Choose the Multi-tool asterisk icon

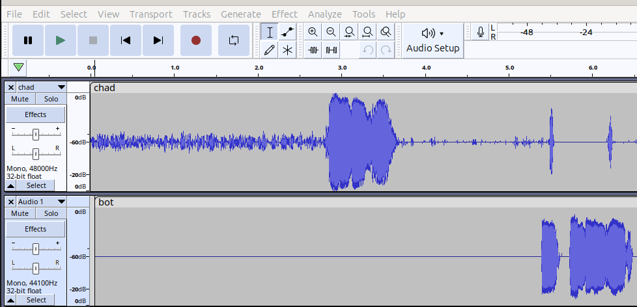[287, 49]
